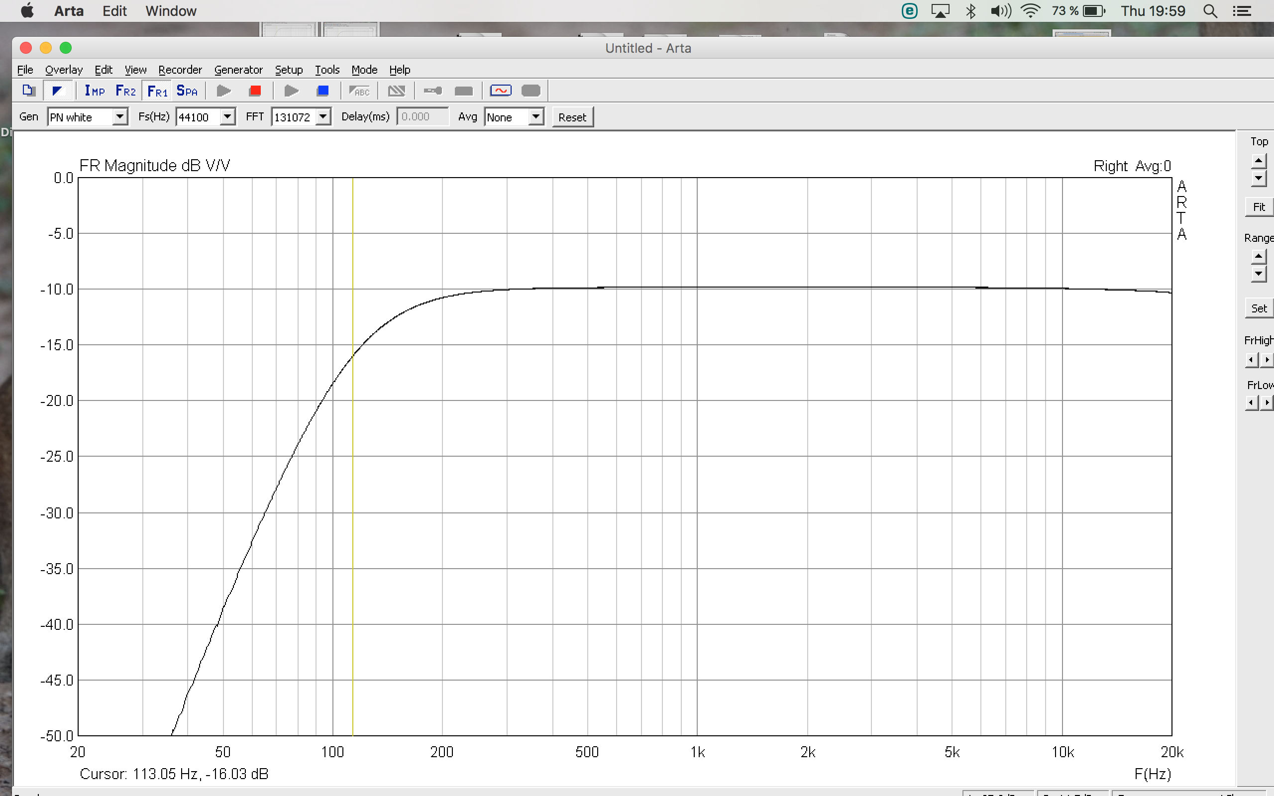This screenshot has height=796, width=1274.
Task: Click the gray rounded rectangle toolbar icon
Action: tap(531, 91)
